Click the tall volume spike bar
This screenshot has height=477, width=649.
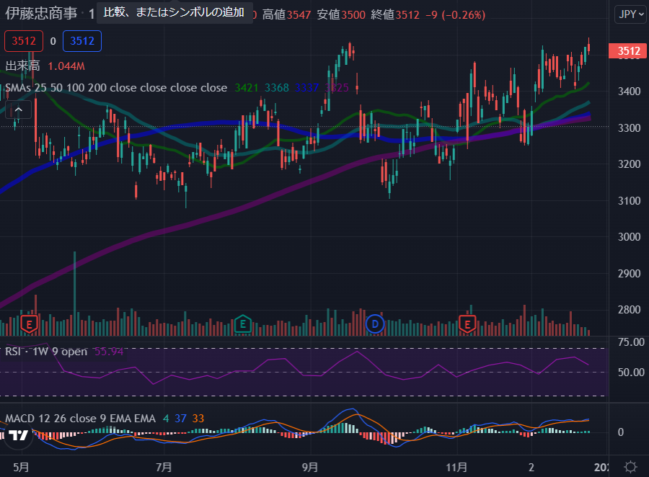coord(74,295)
